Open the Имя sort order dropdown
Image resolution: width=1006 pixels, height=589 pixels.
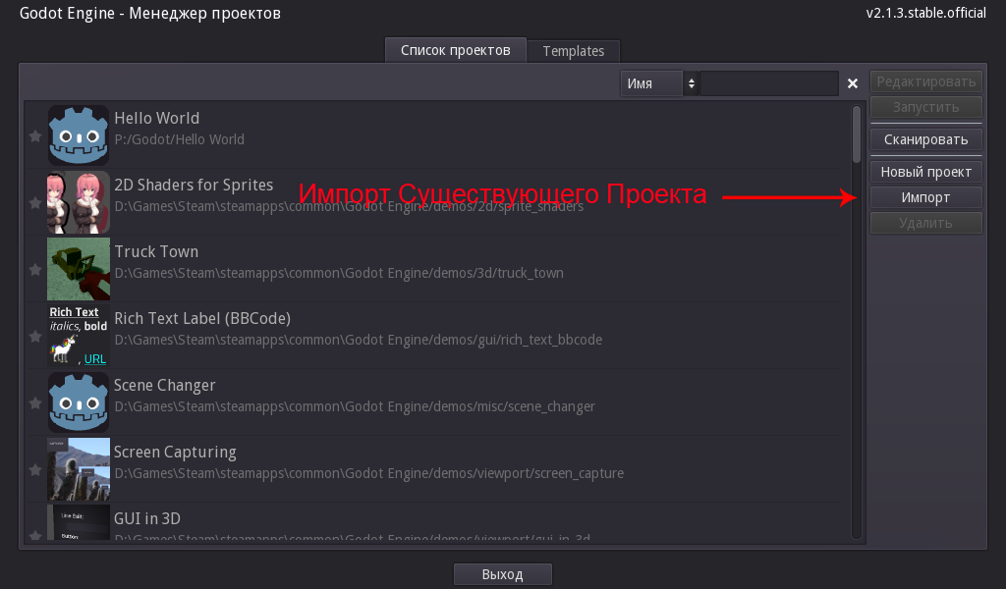659,83
